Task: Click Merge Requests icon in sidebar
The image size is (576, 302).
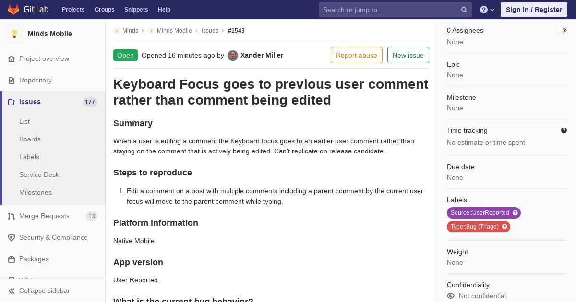Action: coord(12,216)
